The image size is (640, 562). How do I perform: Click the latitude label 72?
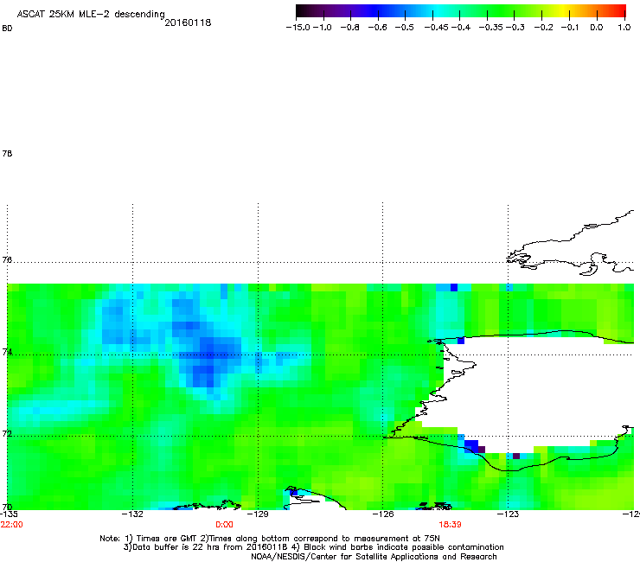click(7, 433)
